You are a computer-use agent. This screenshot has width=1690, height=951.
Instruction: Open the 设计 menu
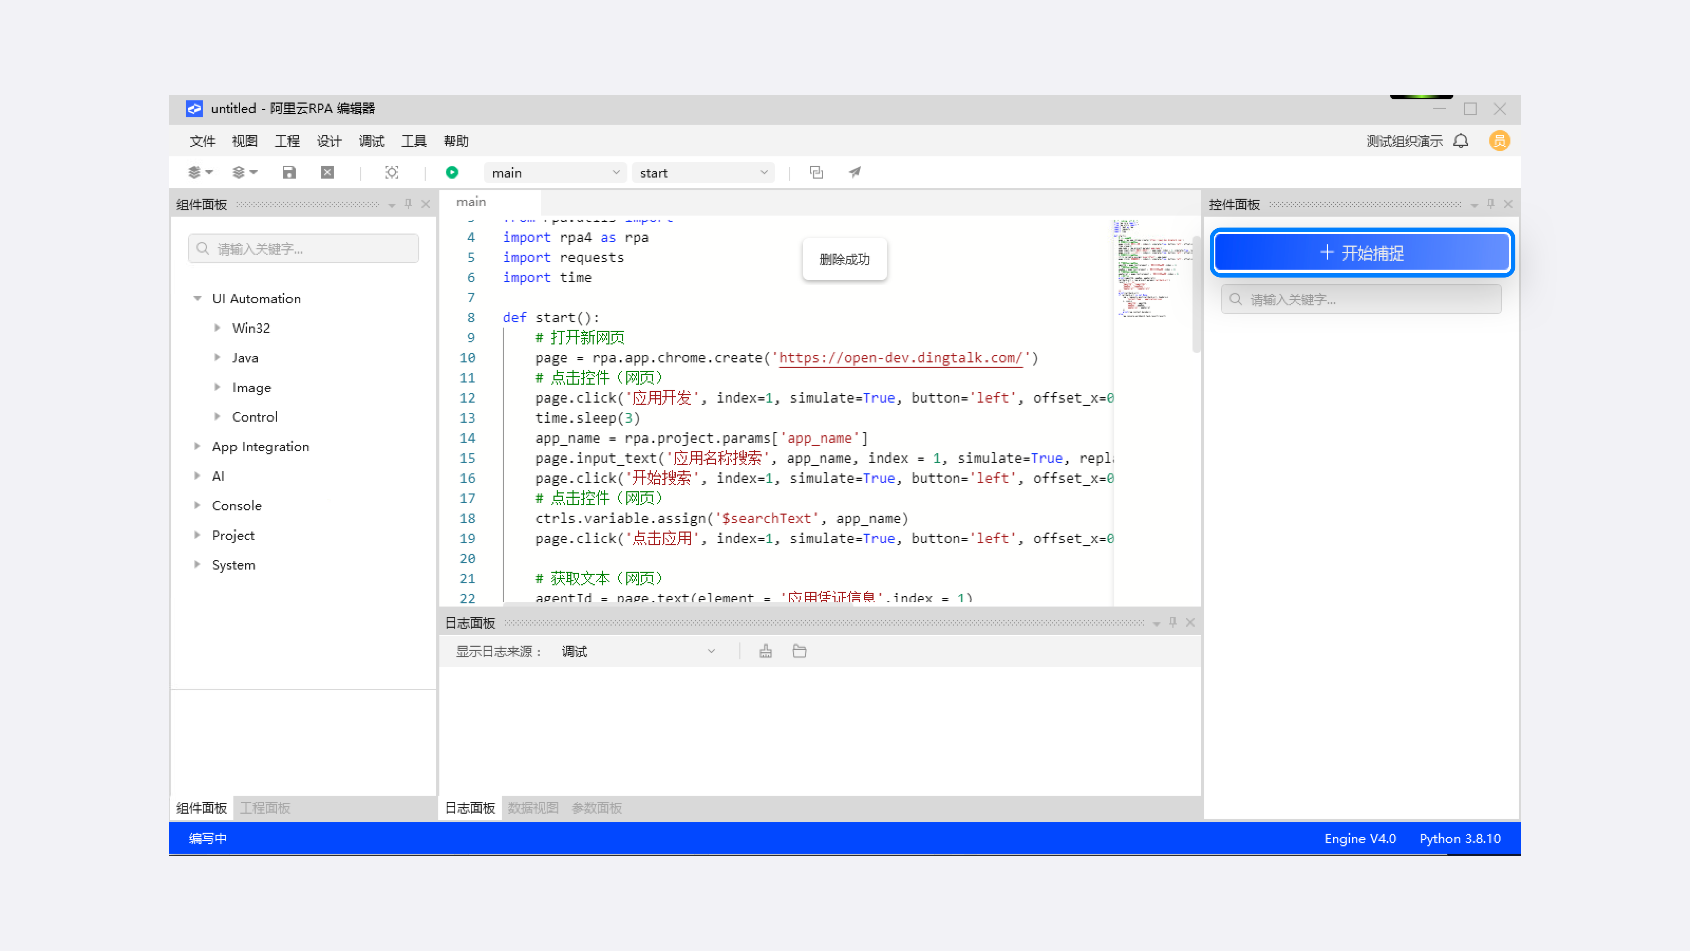(x=329, y=141)
